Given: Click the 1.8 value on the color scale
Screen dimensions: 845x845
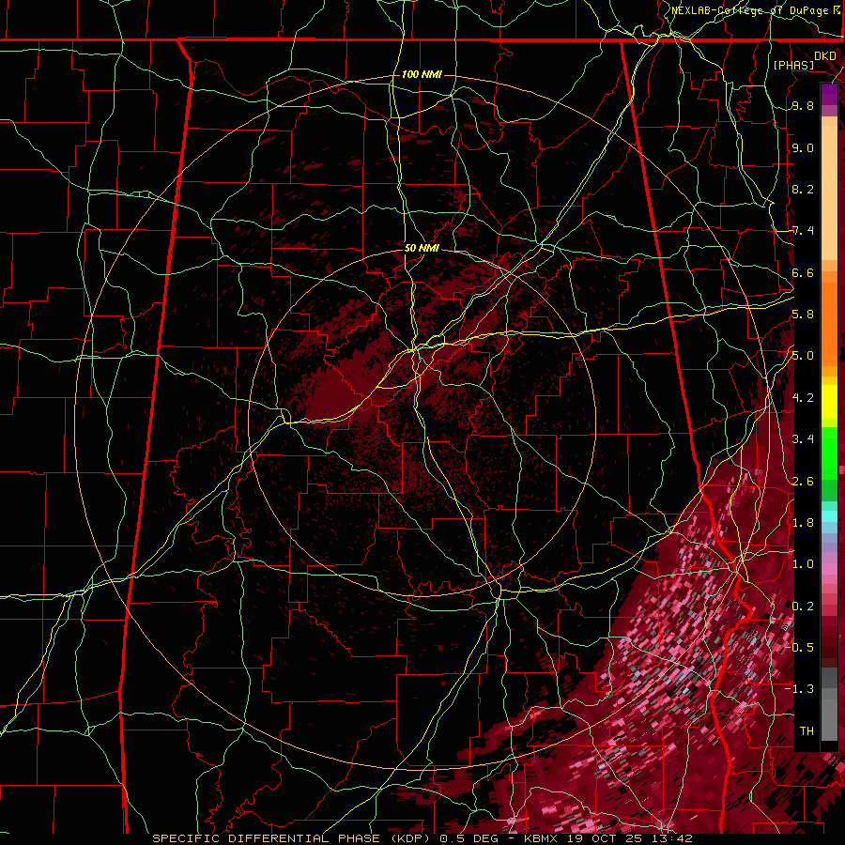Looking at the screenshot, I should (803, 523).
